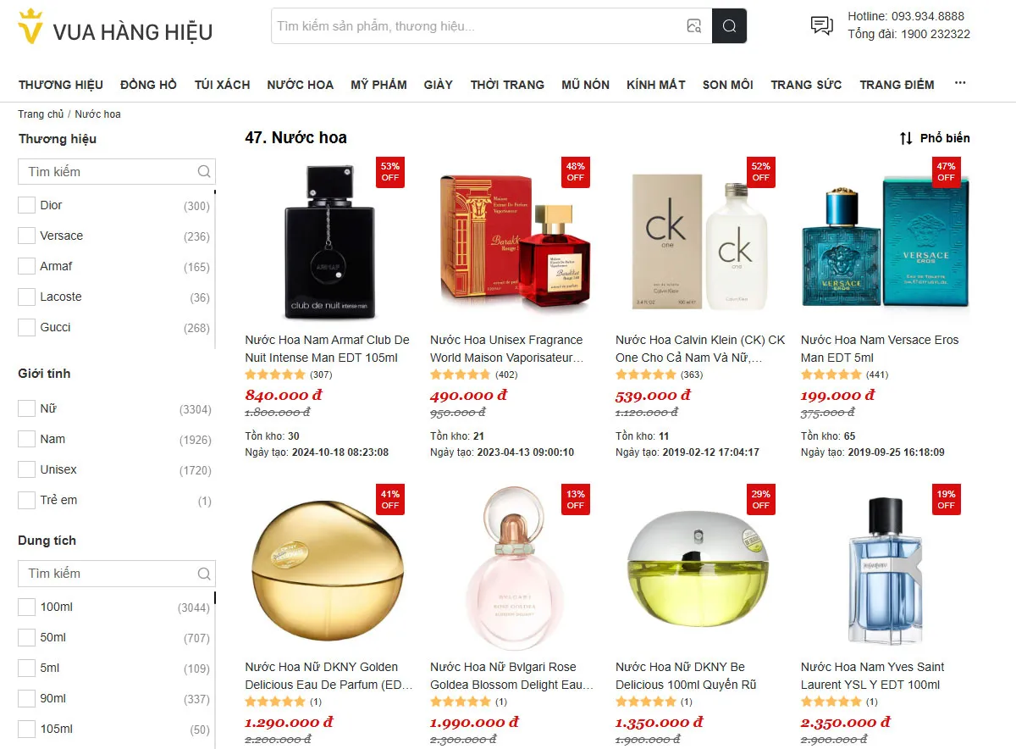1016x749 pixels.
Task: Select the Versace brand checkbox
Action: [27, 236]
